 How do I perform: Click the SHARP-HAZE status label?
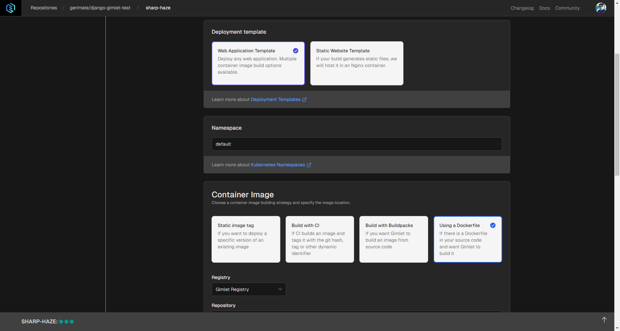click(39, 322)
